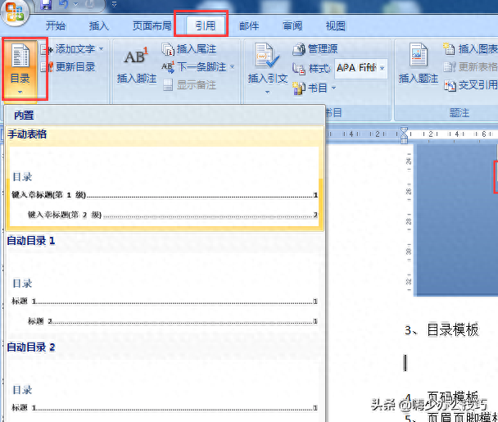Expand the 添加文字 dropdown

coord(101,49)
